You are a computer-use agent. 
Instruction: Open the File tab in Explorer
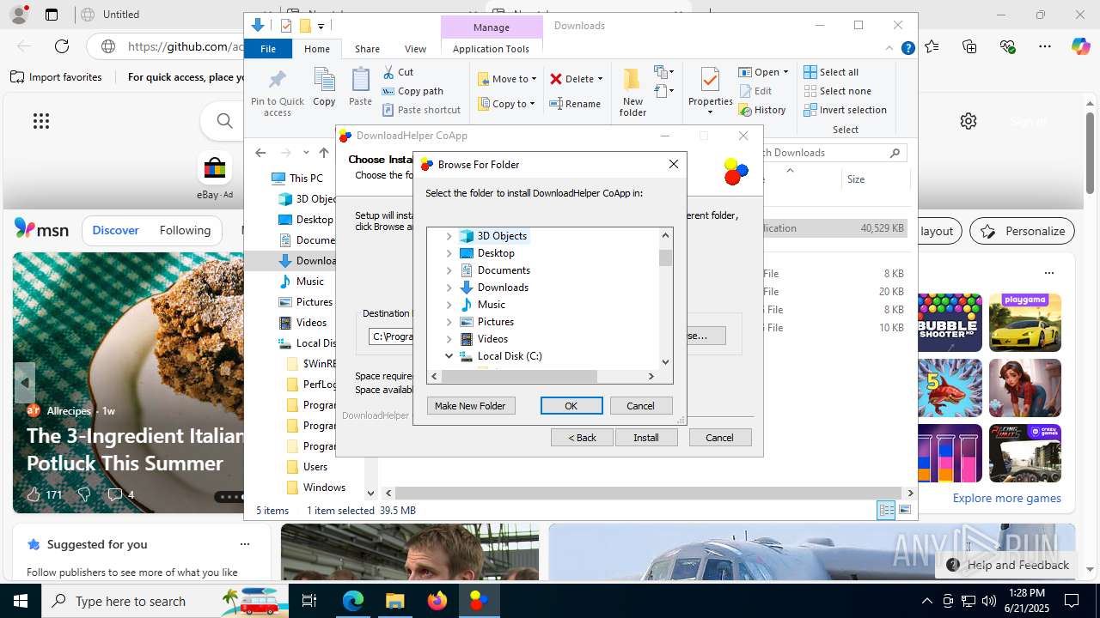pyautogui.click(x=268, y=49)
